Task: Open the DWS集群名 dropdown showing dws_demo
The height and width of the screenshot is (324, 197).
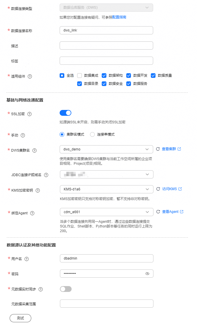Action: (x=106, y=149)
